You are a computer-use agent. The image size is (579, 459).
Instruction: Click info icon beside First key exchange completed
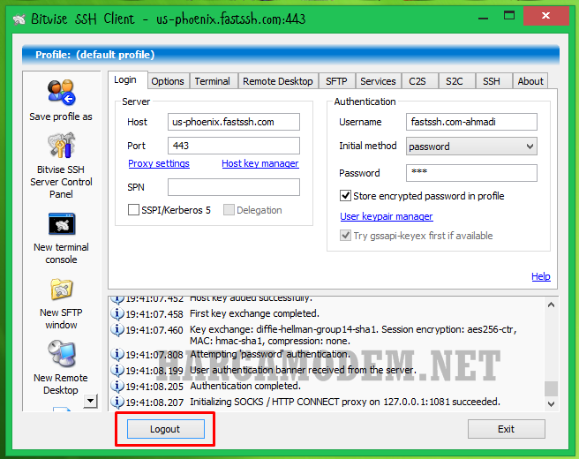(117, 313)
